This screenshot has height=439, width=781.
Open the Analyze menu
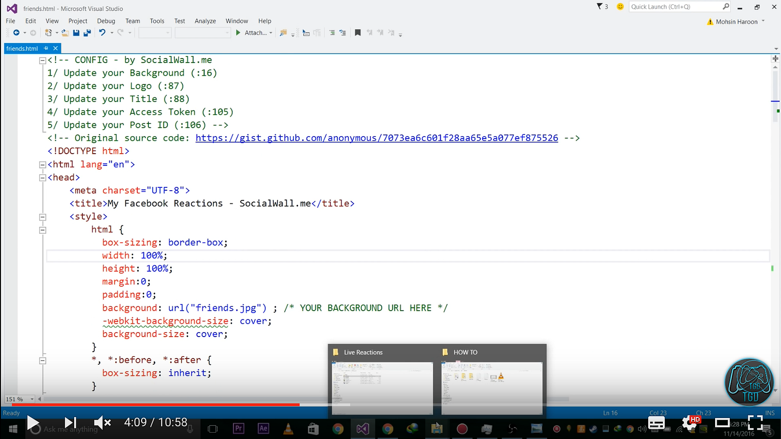[205, 21]
